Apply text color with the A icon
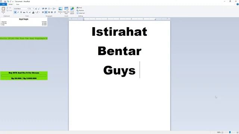239x134 pixels. coord(33,12)
